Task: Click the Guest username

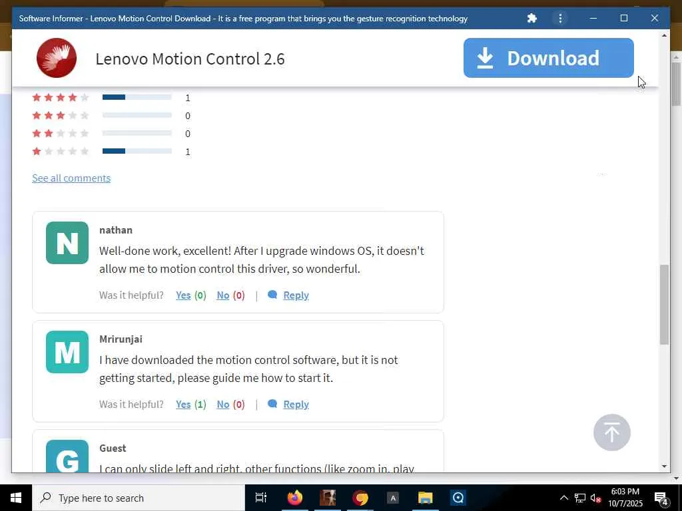Action: [113, 448]
